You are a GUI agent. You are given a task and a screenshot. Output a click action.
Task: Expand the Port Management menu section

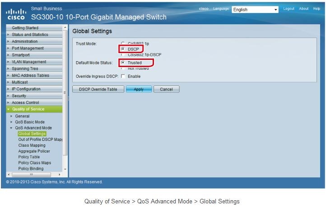tap(28, 48)
